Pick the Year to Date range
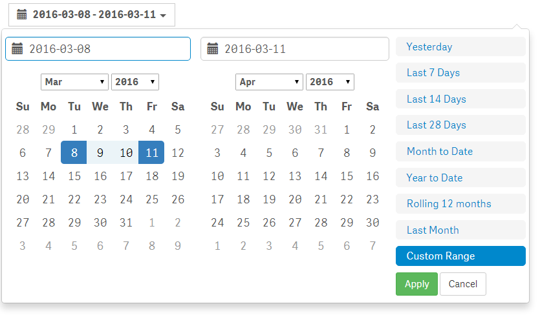Image resolution: width=540 pixels, height=315 pixels. click(460, 178)
